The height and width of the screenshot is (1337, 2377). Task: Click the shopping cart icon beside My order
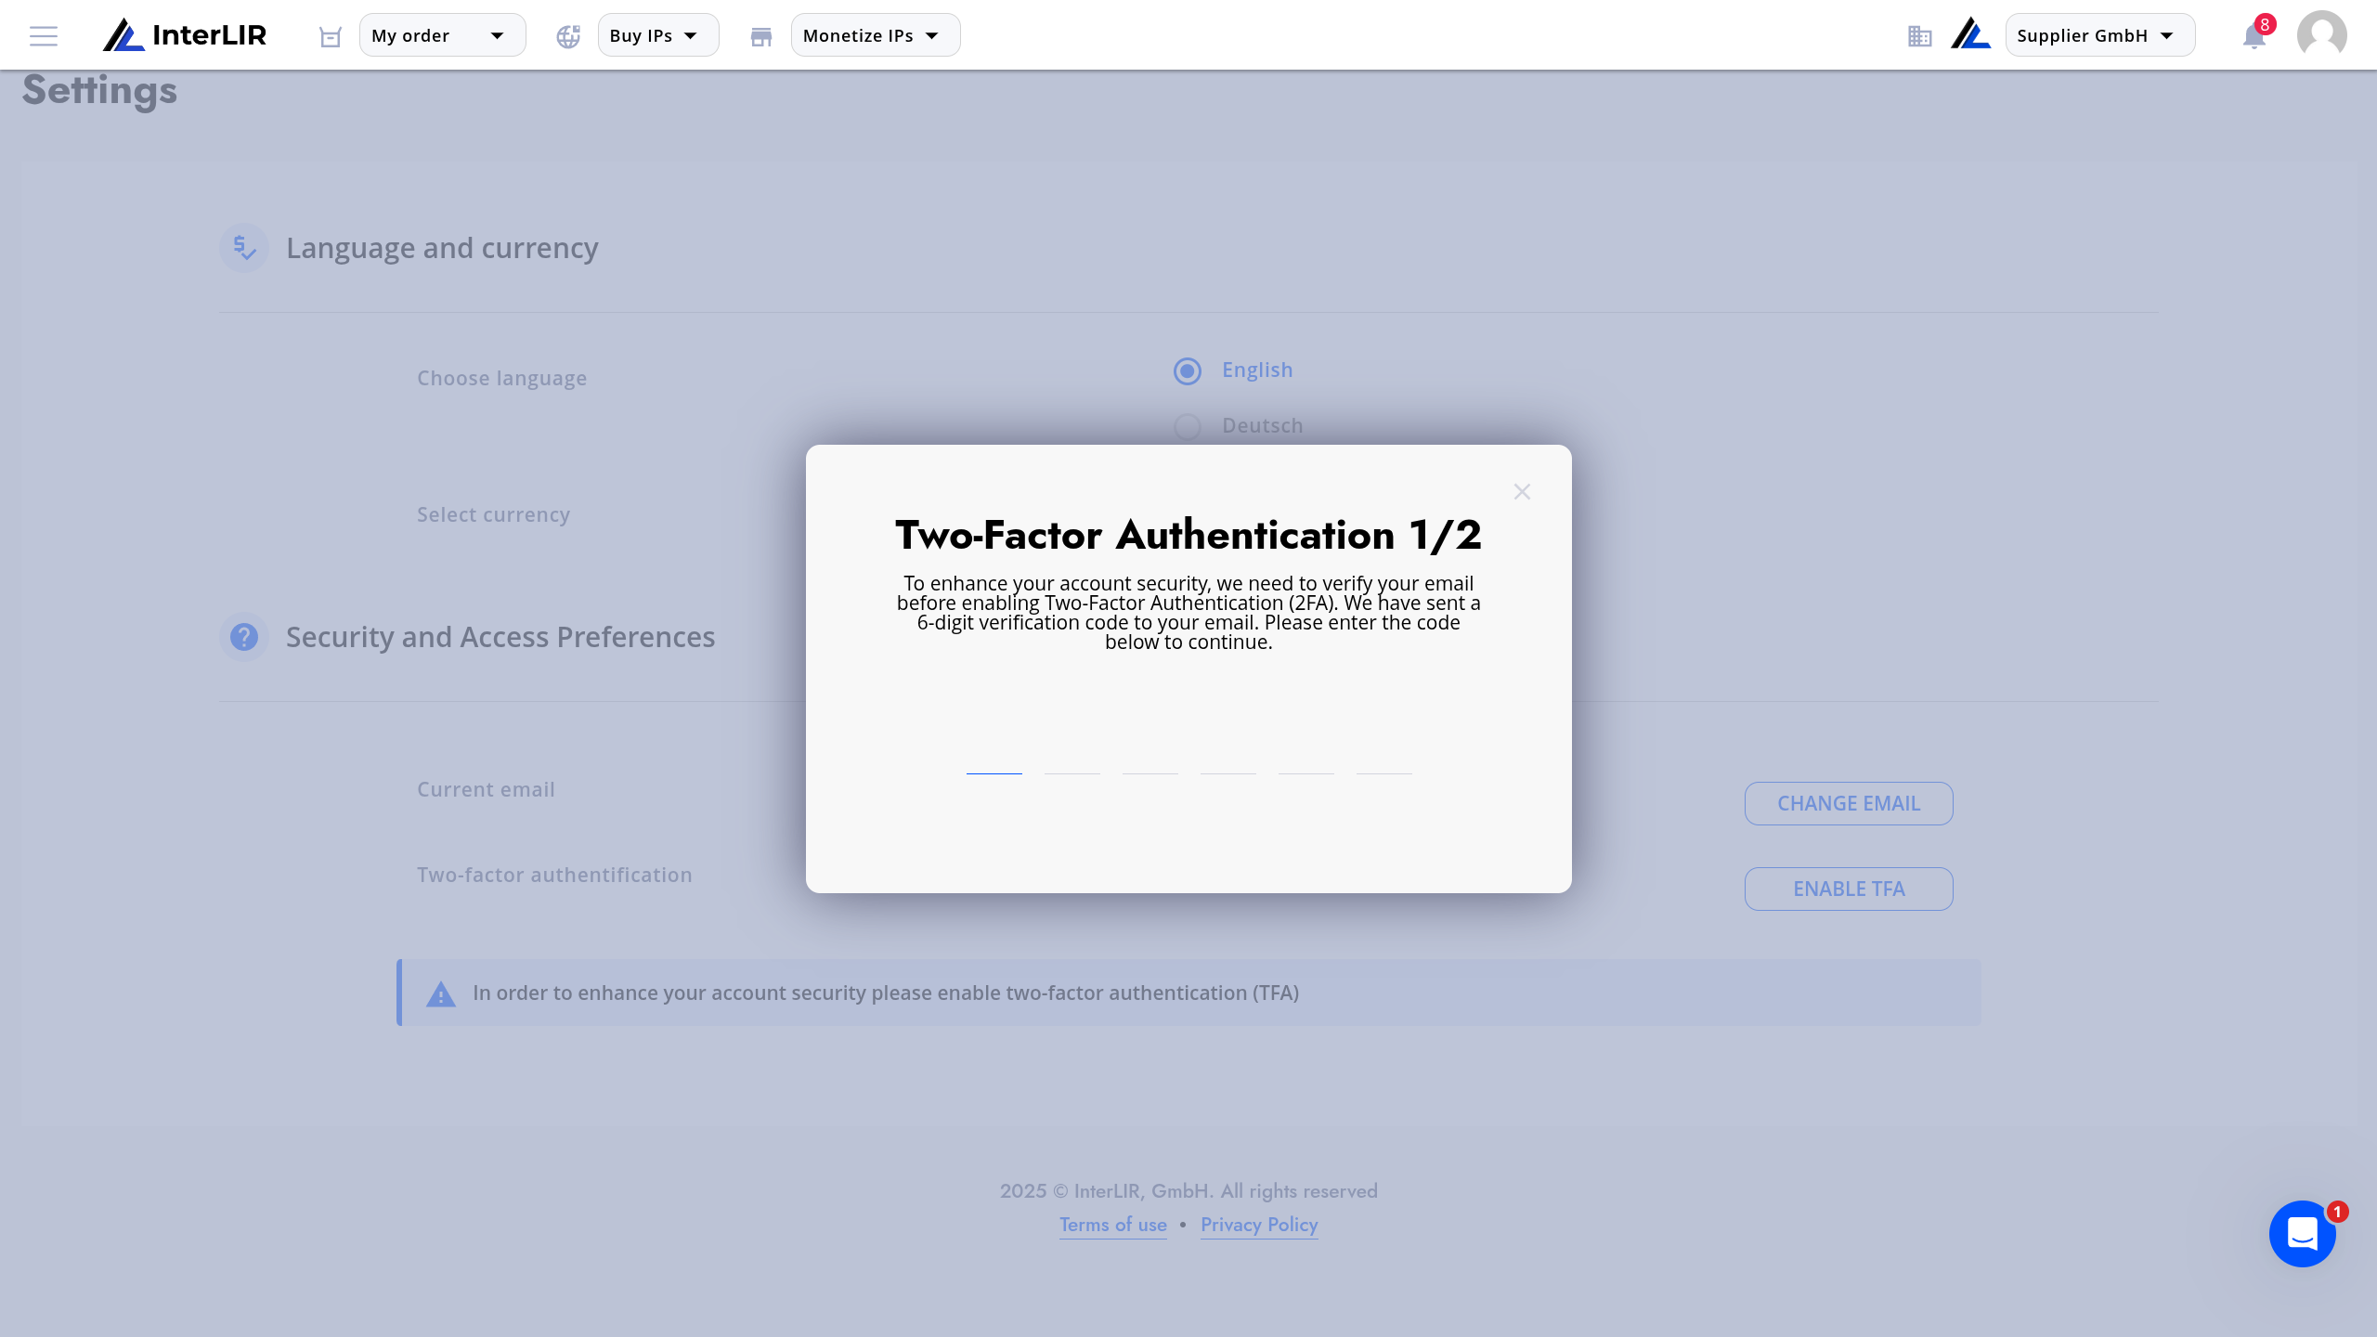331,36
